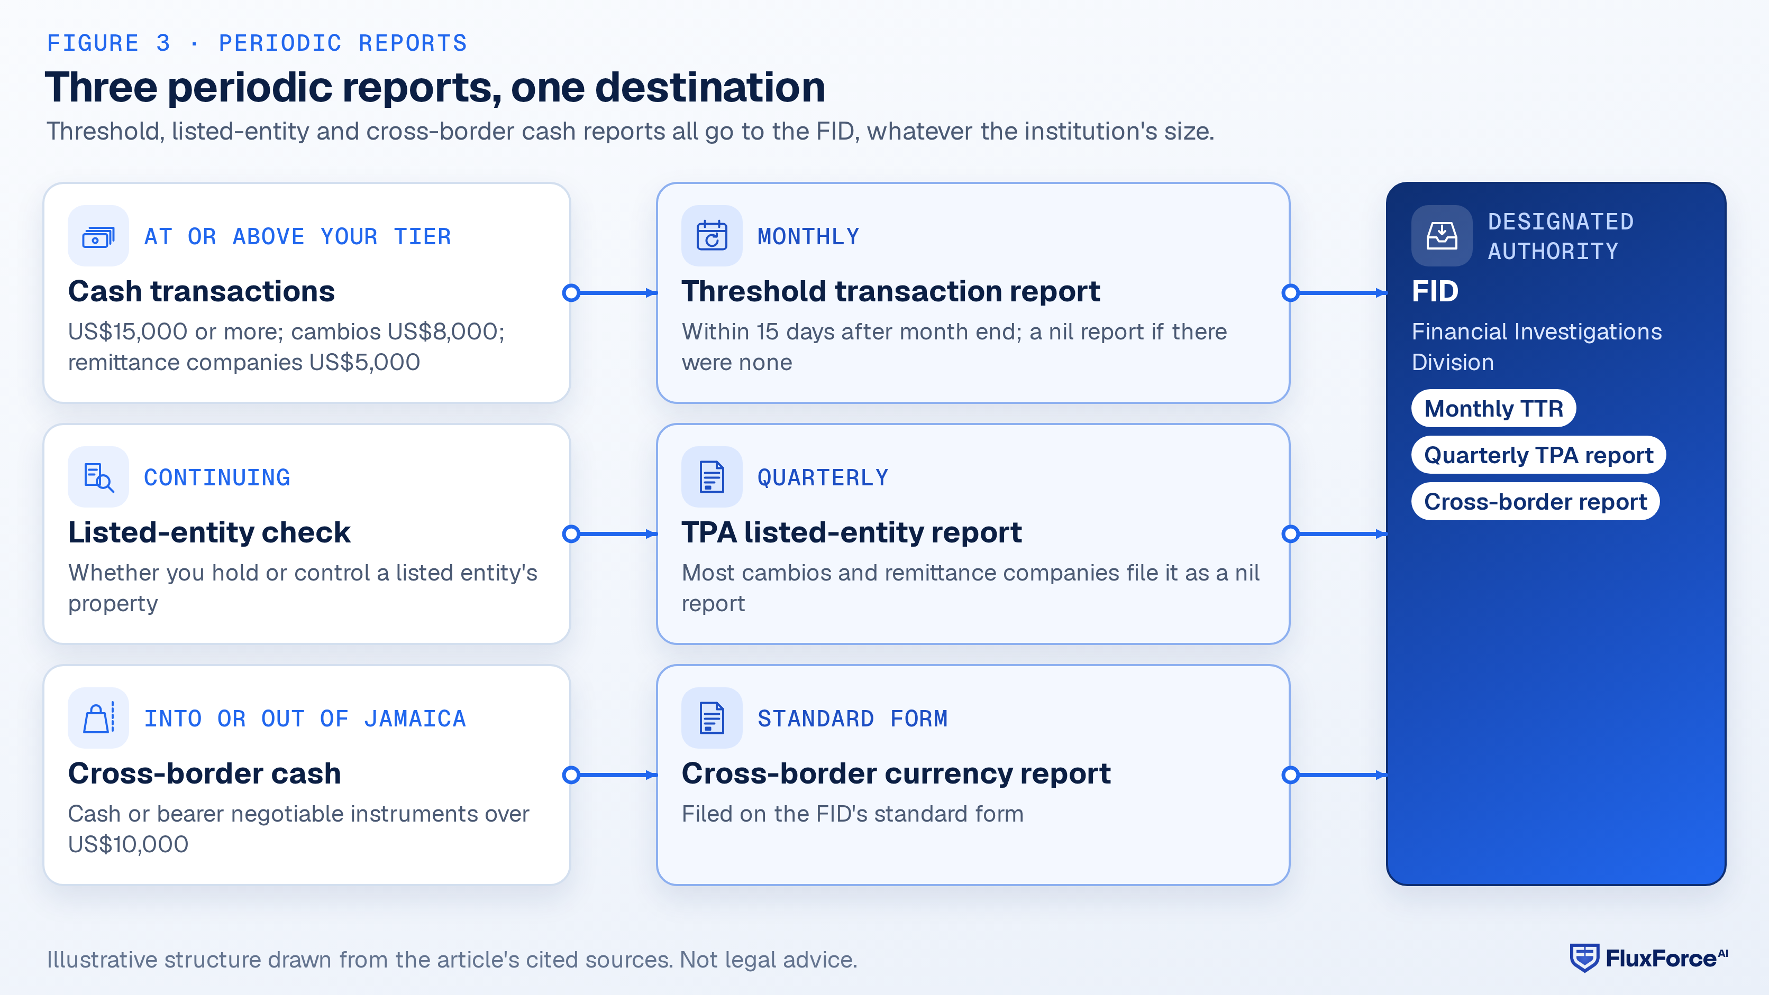Click the cash banknotes icon beside 'At or above your tier'
1769x995 pixels.
[x=98, y=236]
